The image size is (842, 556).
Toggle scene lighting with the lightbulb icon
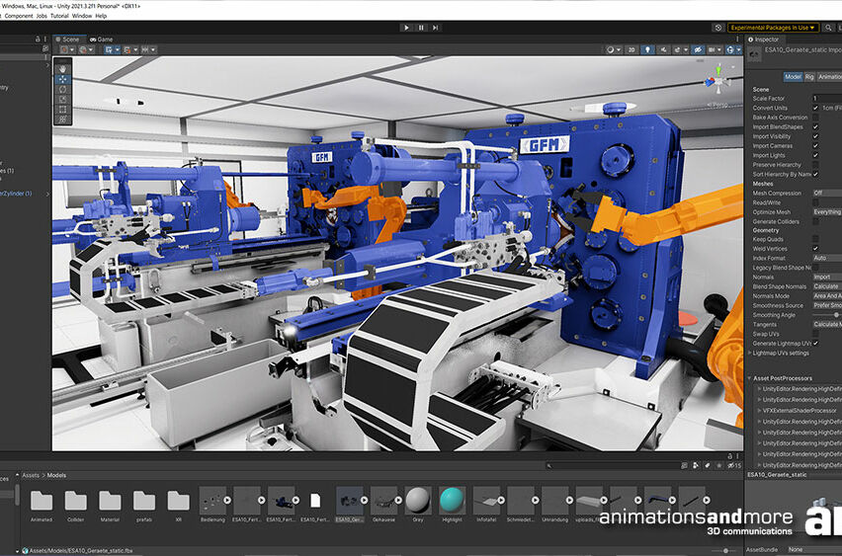point(647,49)
